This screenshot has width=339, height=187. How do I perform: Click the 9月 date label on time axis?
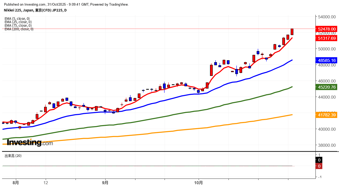pos(105,183)
